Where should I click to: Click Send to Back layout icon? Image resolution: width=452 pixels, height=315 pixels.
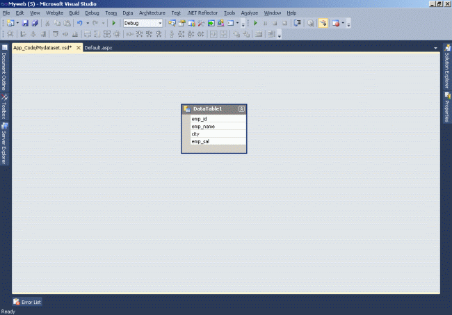pos(246,34)
